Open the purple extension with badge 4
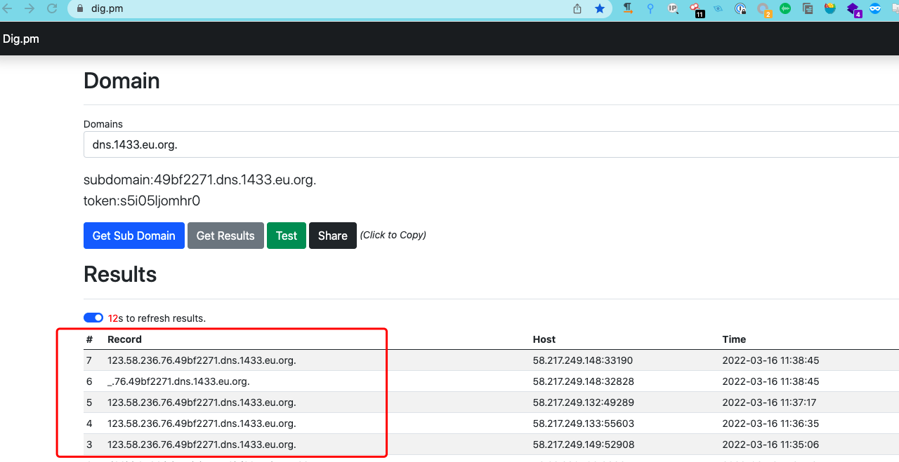Viewport: 899px width, 462px height. [x=853, y=9]
